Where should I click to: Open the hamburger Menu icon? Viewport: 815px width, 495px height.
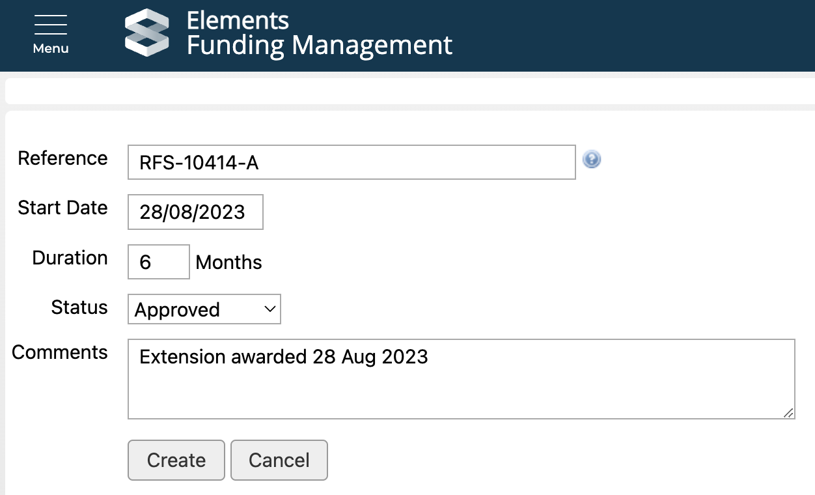pyautogui.click(x=51, y=25)
